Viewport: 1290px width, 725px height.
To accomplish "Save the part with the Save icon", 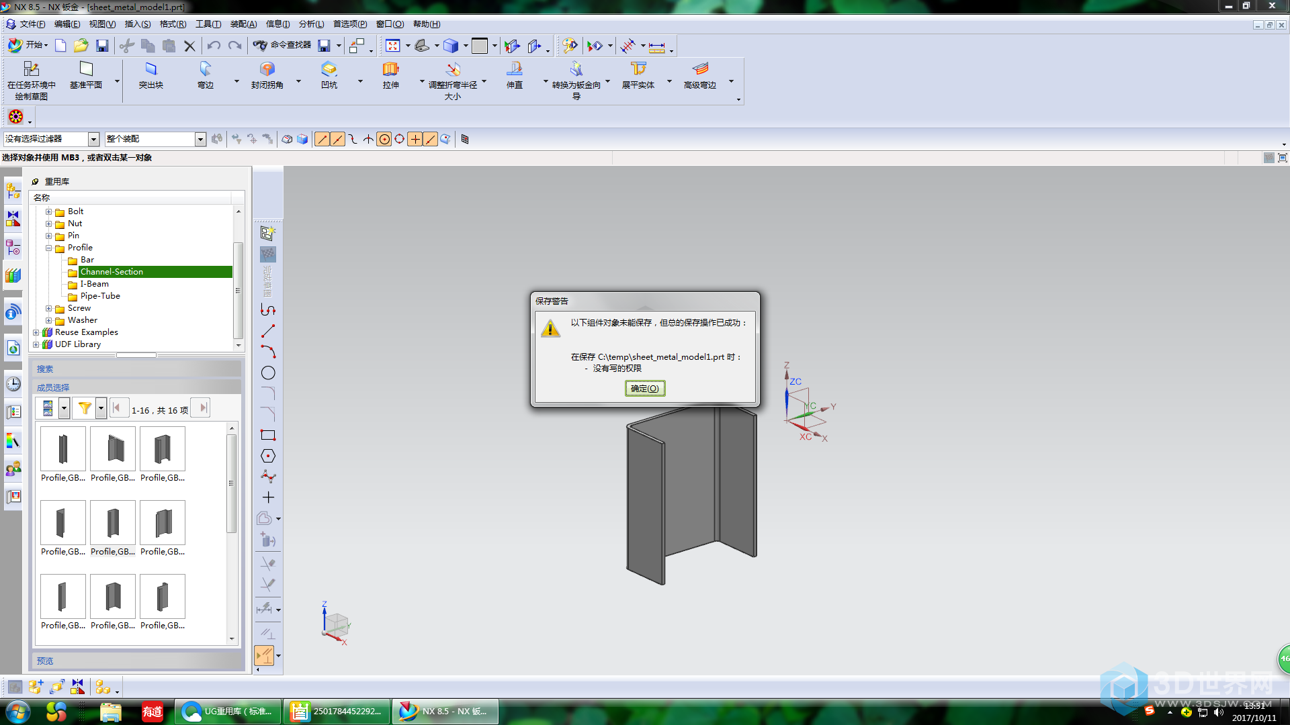I will (102, 46).
